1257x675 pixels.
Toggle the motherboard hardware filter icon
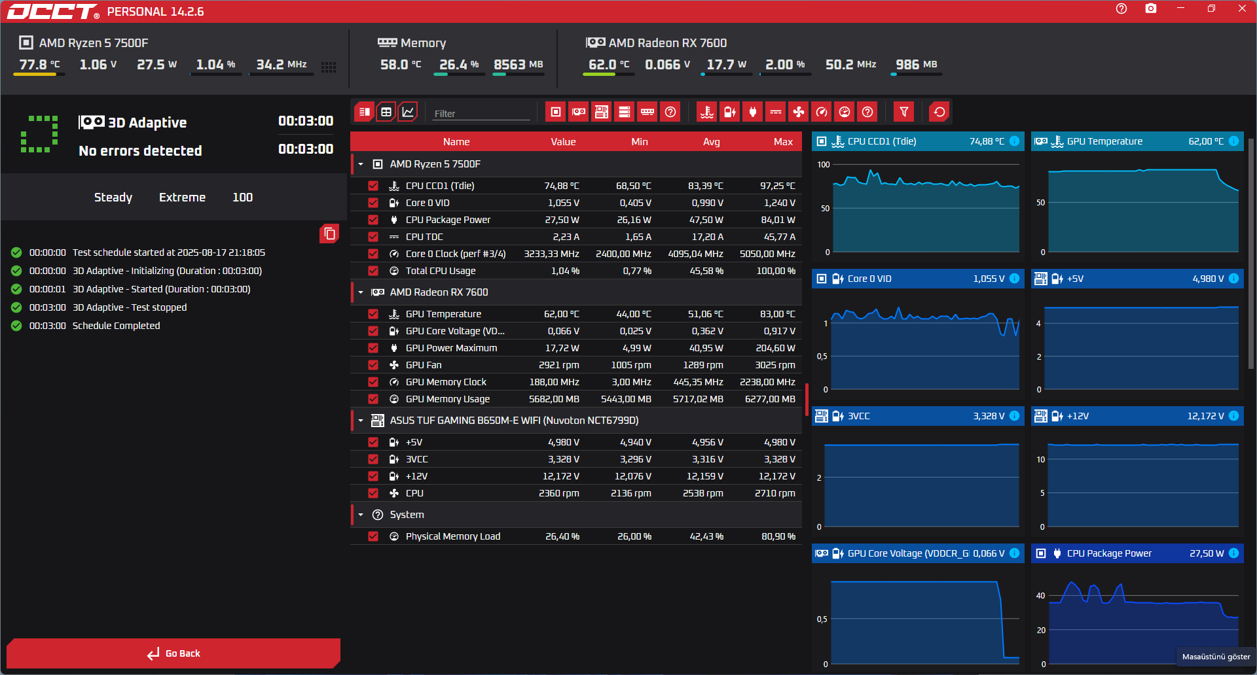tap(602, 112)
